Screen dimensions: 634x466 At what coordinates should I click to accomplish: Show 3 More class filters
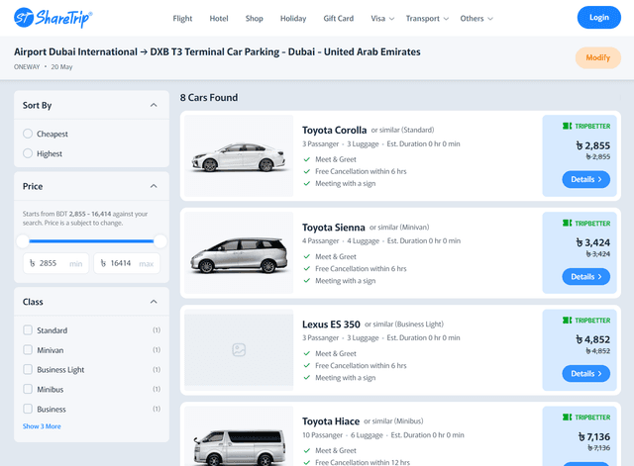pyautogui.click(x=42, y=426)
